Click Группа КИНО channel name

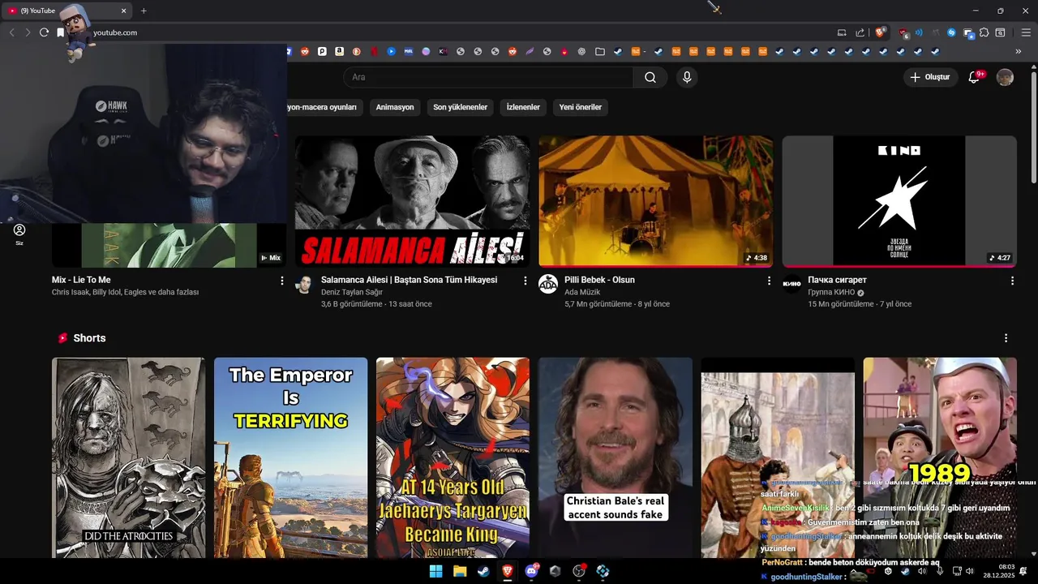click(831, 292)
